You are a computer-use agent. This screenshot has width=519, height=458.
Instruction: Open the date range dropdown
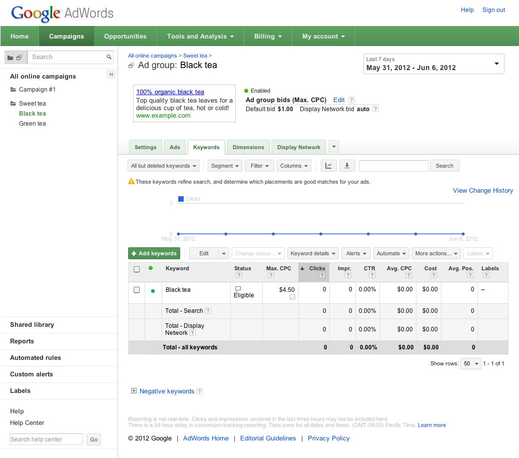433,64
